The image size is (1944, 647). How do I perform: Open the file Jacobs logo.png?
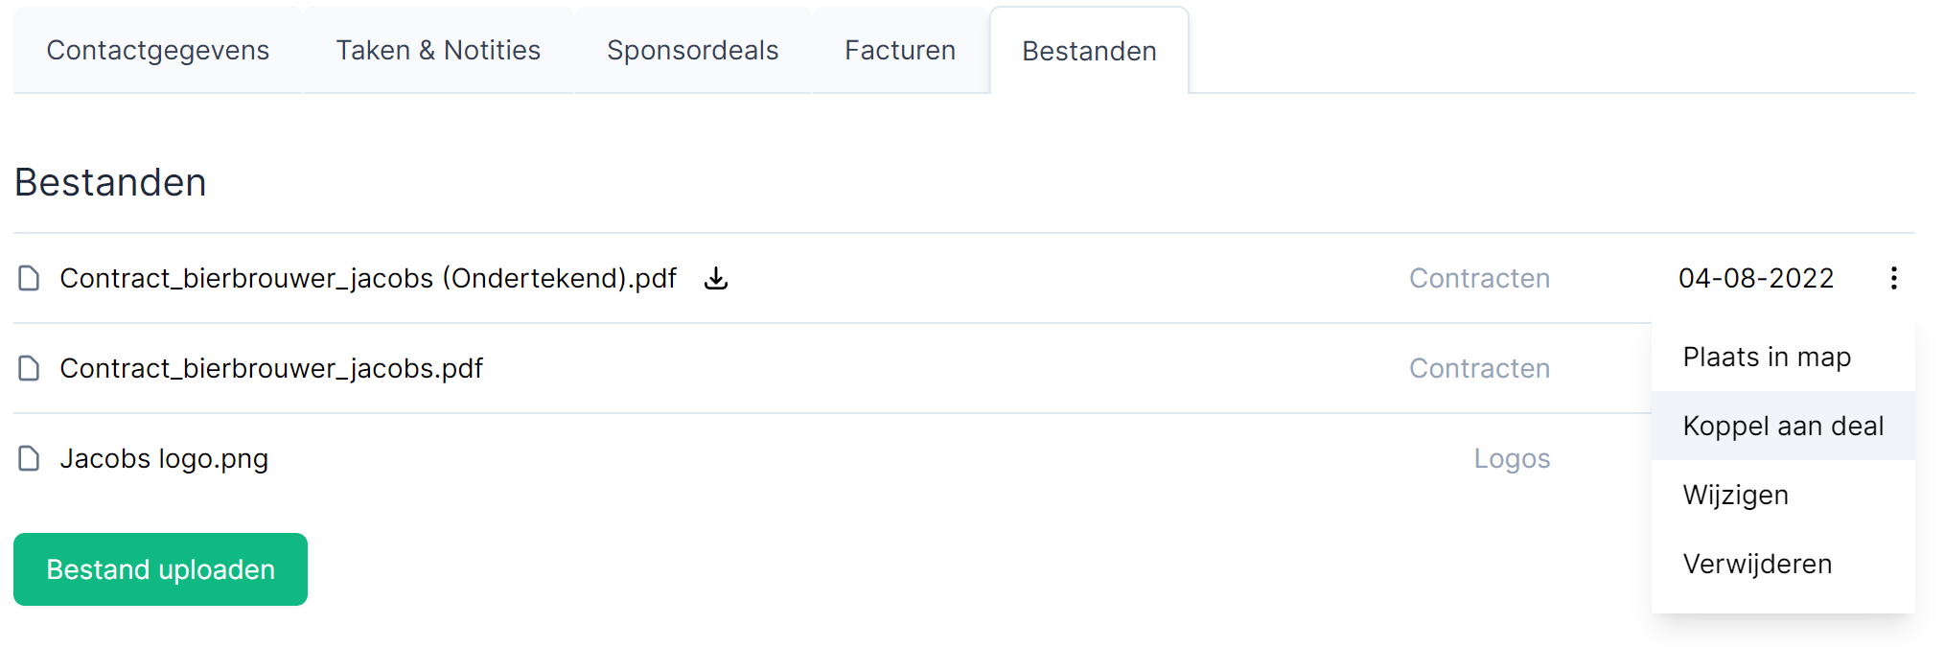point(164,458)
